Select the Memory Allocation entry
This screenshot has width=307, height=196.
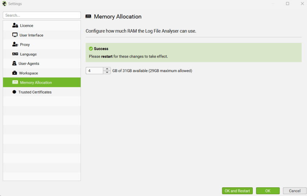[x=42, y=82]
